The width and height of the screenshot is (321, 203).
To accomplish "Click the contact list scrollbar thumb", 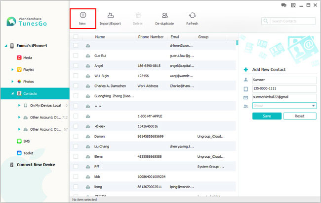I will point(237,43).
